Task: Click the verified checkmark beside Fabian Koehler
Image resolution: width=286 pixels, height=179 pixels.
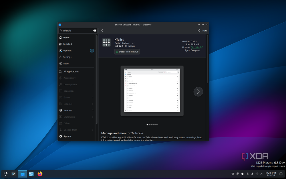Action: [133, 43]
